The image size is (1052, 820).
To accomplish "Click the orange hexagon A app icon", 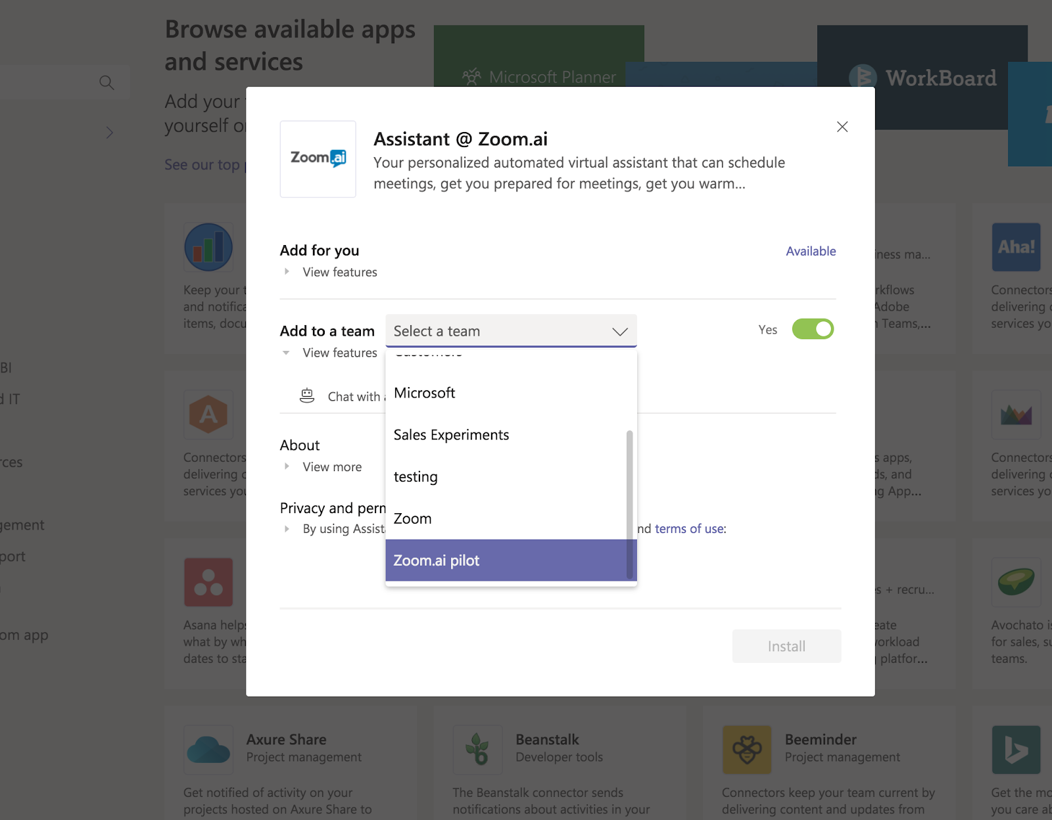I will pyautogui.click(x=208, y=415).
